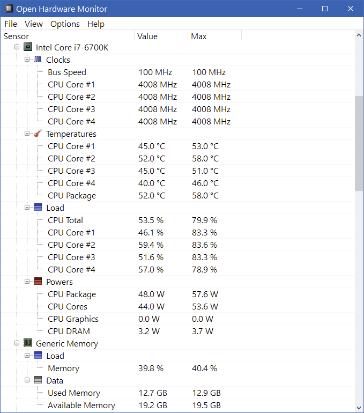Click the red Powers icon
Viewport: 364px width, 413px height.
tap(38, 281)
